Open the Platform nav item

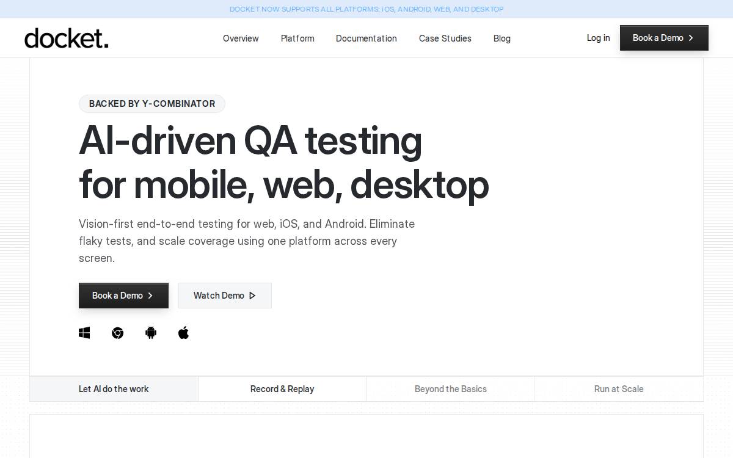click(x=297, y=38)
